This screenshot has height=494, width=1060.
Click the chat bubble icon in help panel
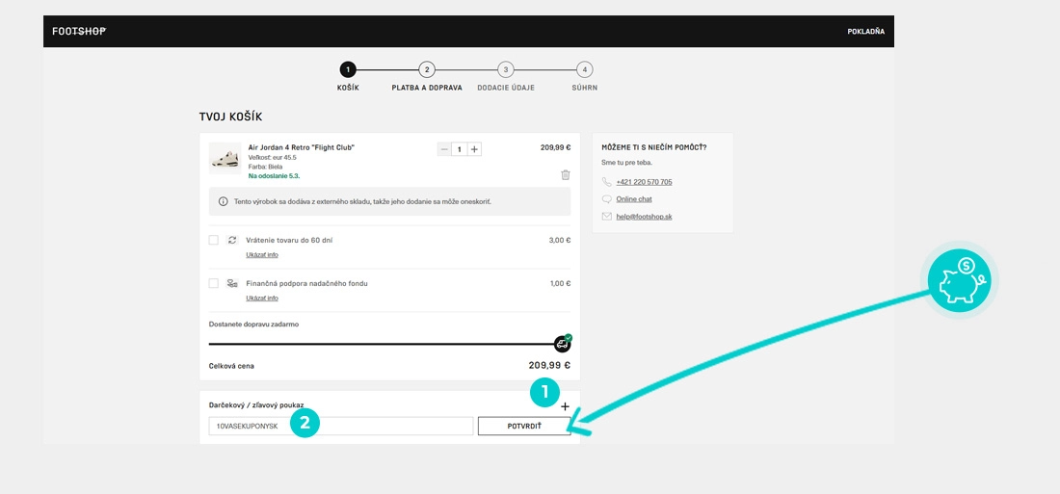606,199
